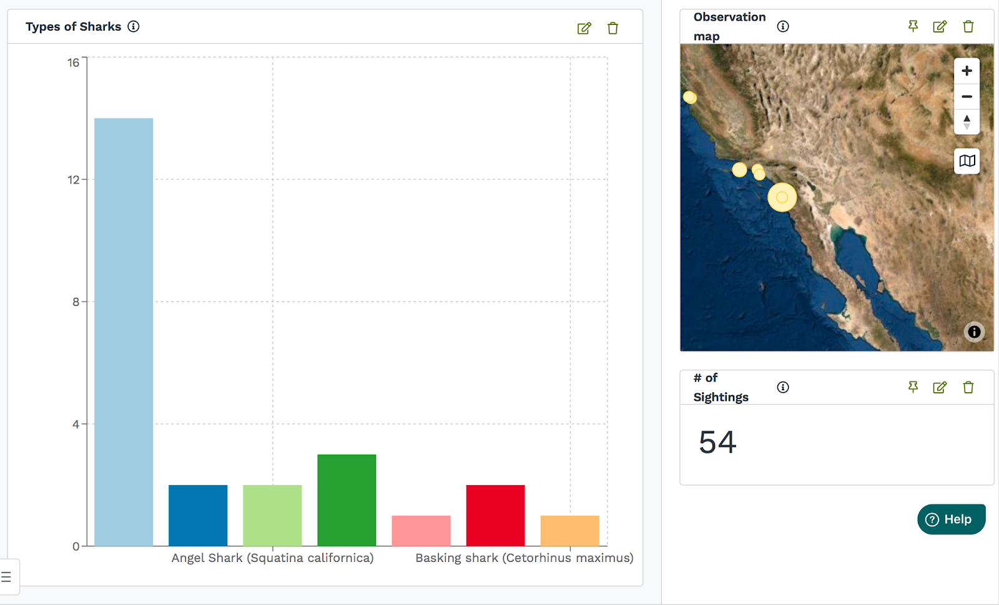Click the tallest light blue bar

(124, 331)
